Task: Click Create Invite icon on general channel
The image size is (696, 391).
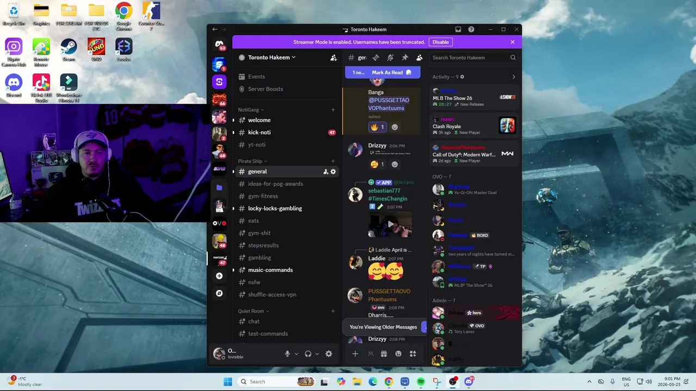Action: 326,172
